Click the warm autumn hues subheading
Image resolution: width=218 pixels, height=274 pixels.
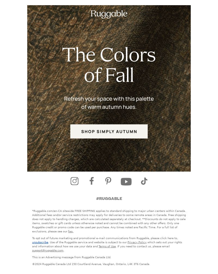(109, 103)
